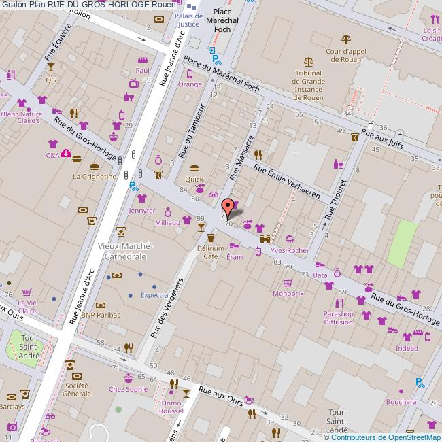Click the Délirium Café cup icon
Screen dimensions: 442x442
(x=211, y=238)
